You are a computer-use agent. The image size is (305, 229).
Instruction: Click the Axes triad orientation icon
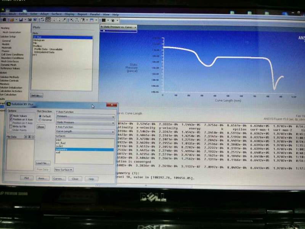click(x=77, y=20)
